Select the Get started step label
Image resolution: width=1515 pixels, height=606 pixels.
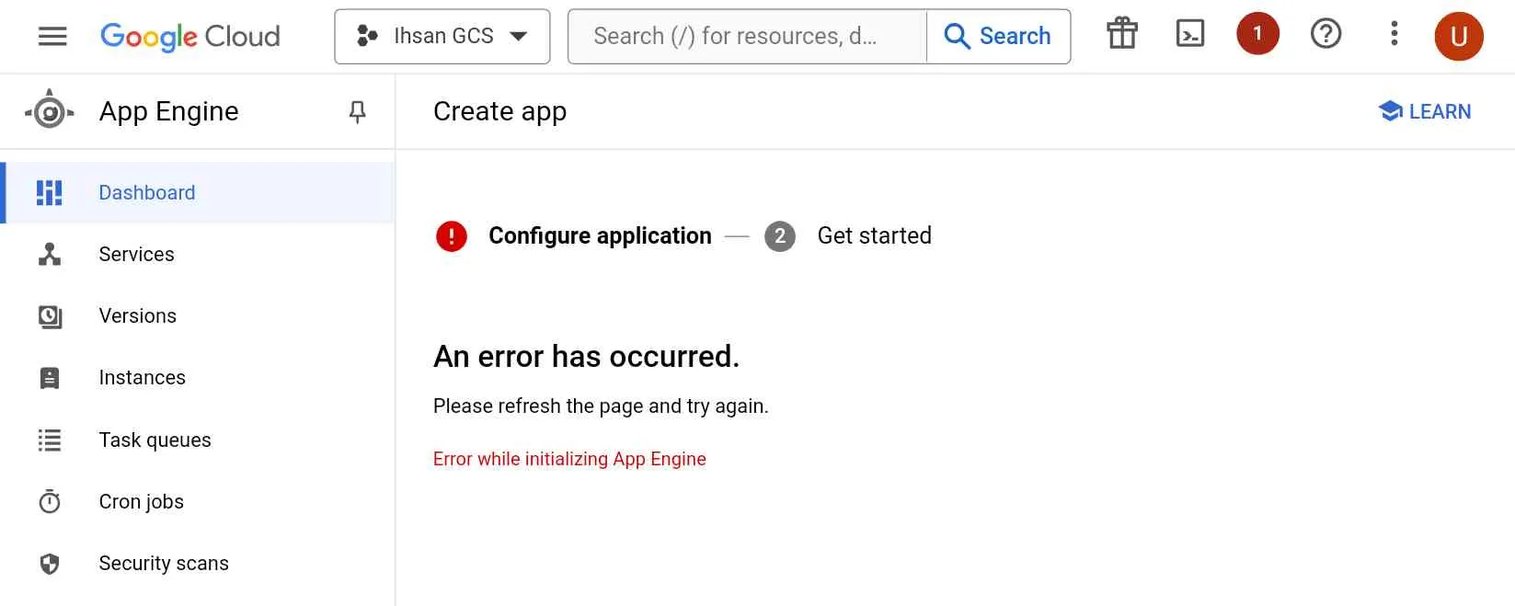[874, 235]
